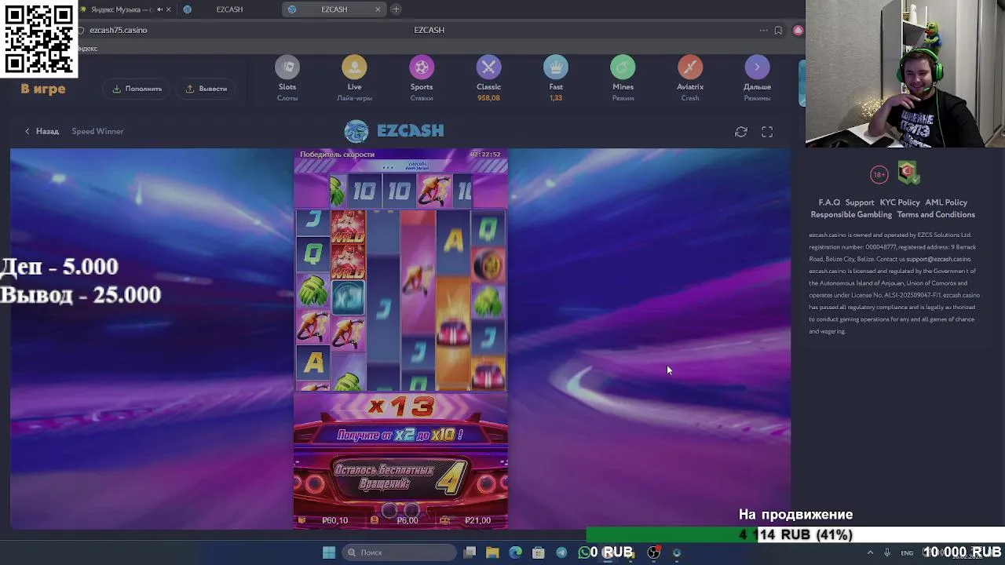Click the Пополнить deposit button
The height and width of the screenshot is (565, 1005).
click(x=137, y=89)
